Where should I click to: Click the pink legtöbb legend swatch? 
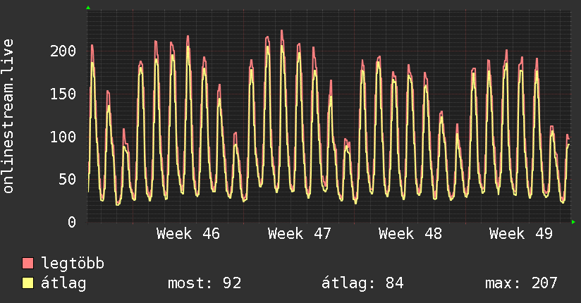point(27,264)
